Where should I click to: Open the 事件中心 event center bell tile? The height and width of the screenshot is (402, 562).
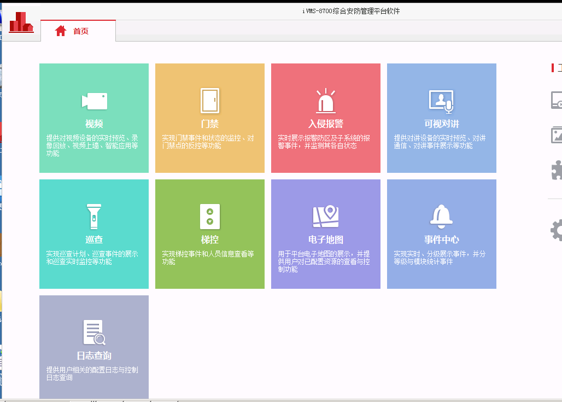pos(442,234)
